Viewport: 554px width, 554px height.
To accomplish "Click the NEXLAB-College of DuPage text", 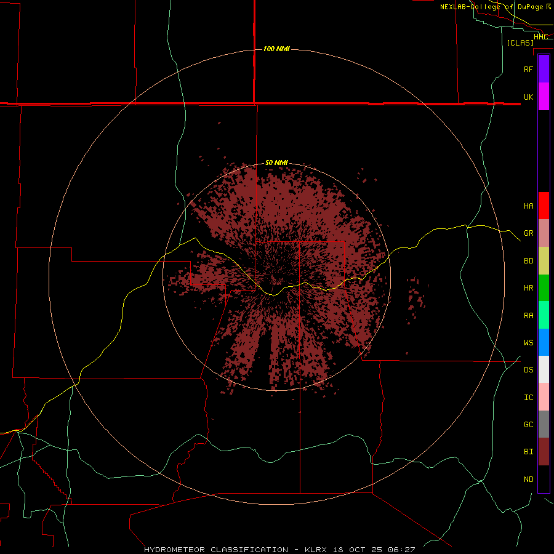I will (491, 7).
